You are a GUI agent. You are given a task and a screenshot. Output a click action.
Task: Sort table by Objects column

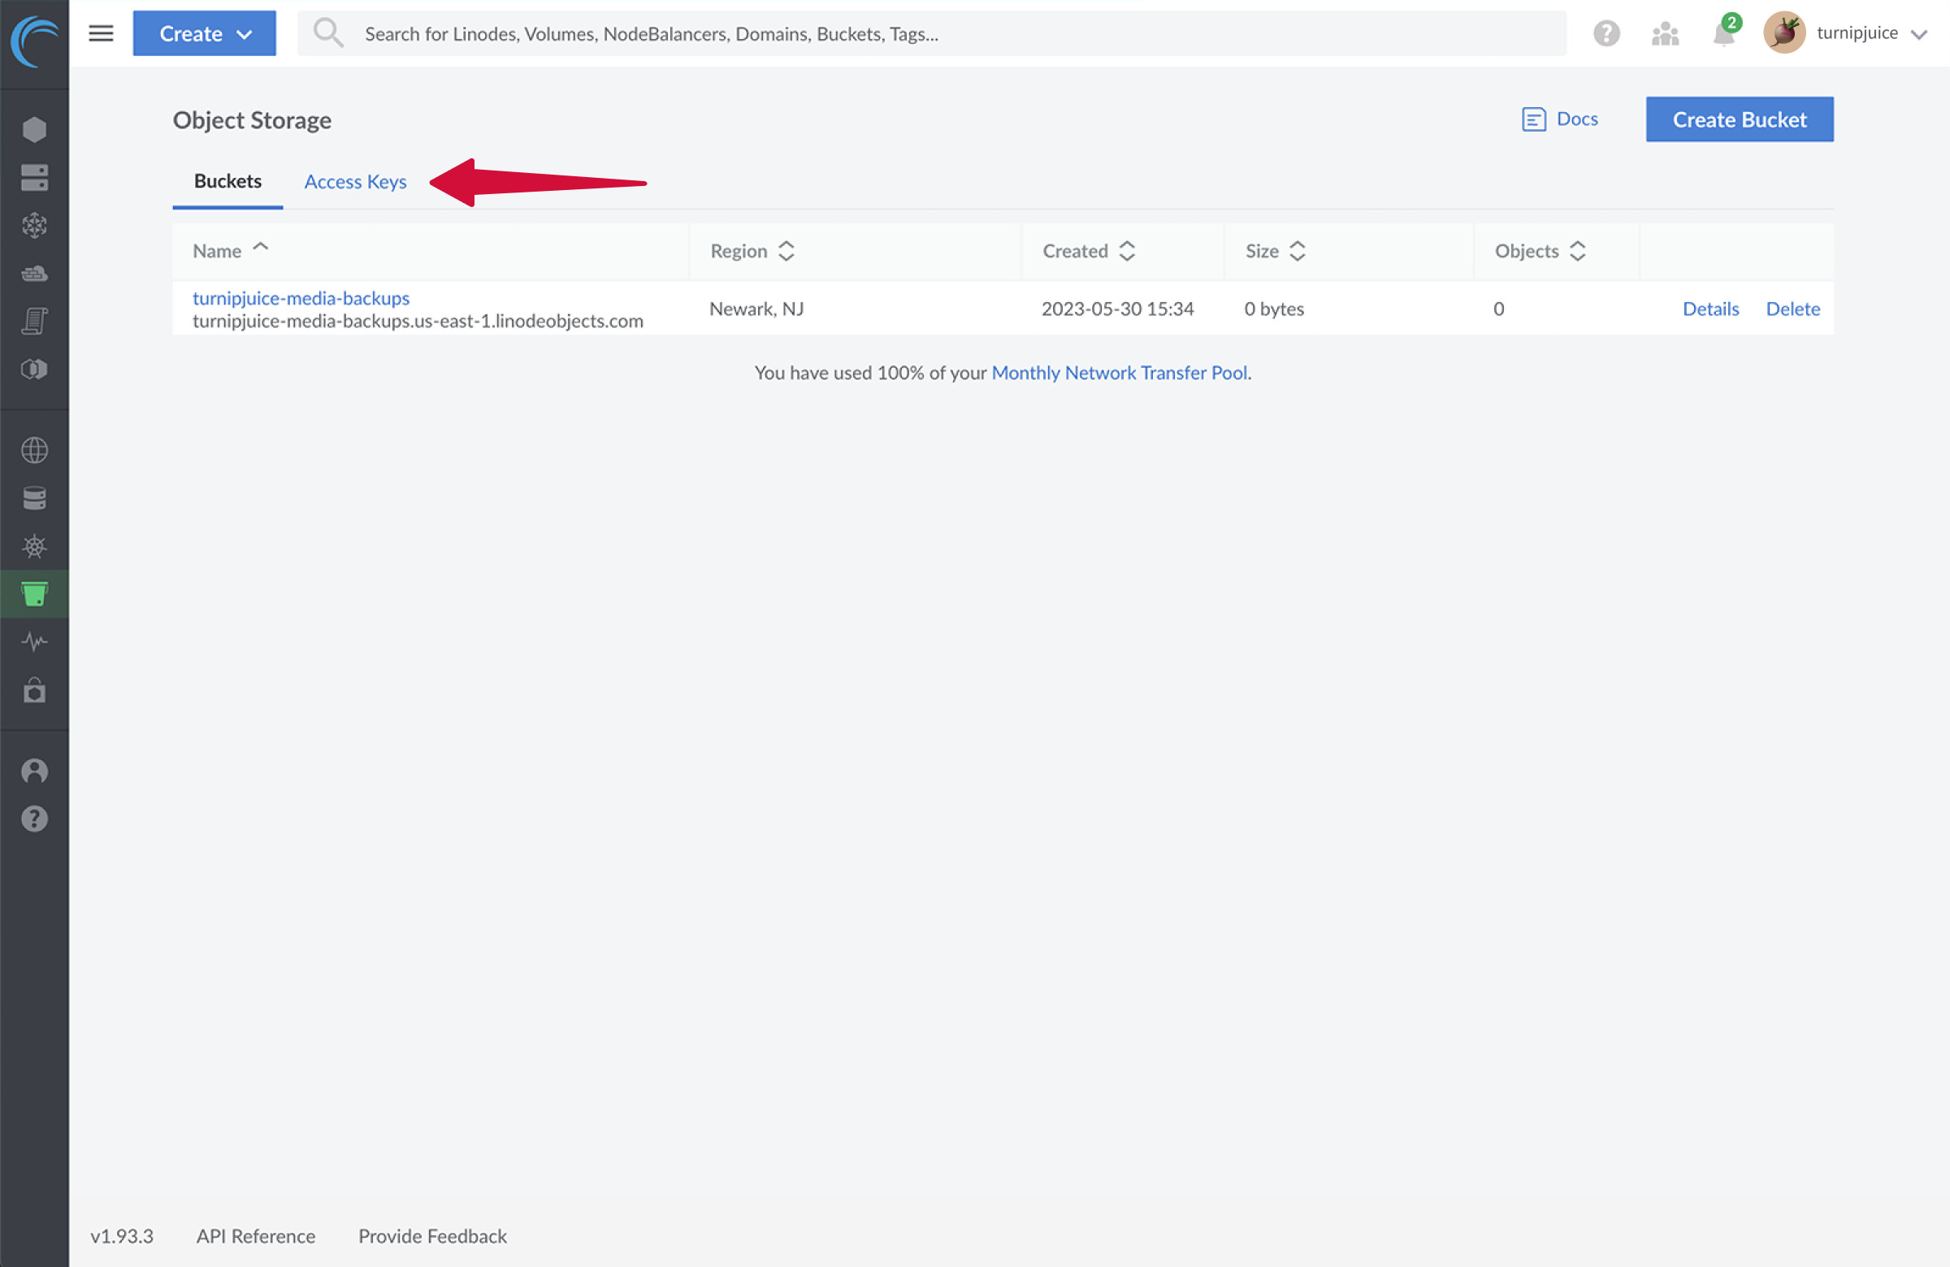pos(1540,251)
